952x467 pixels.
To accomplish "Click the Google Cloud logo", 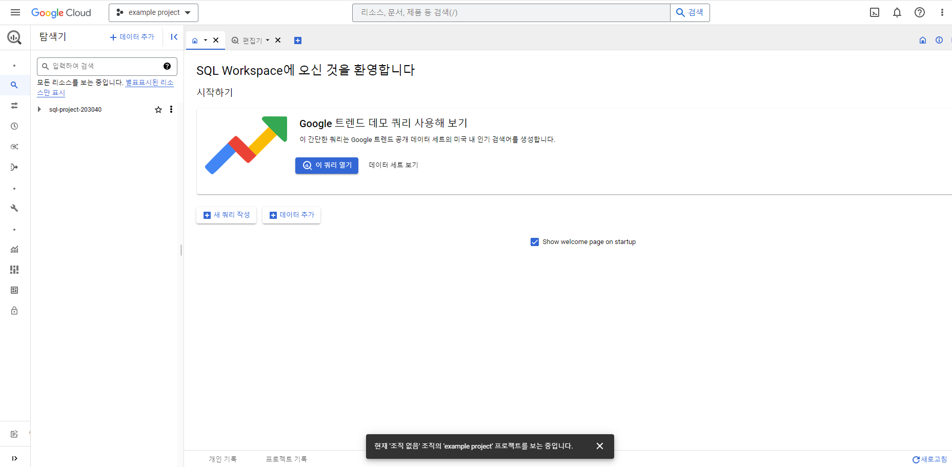I will point(61,12).
